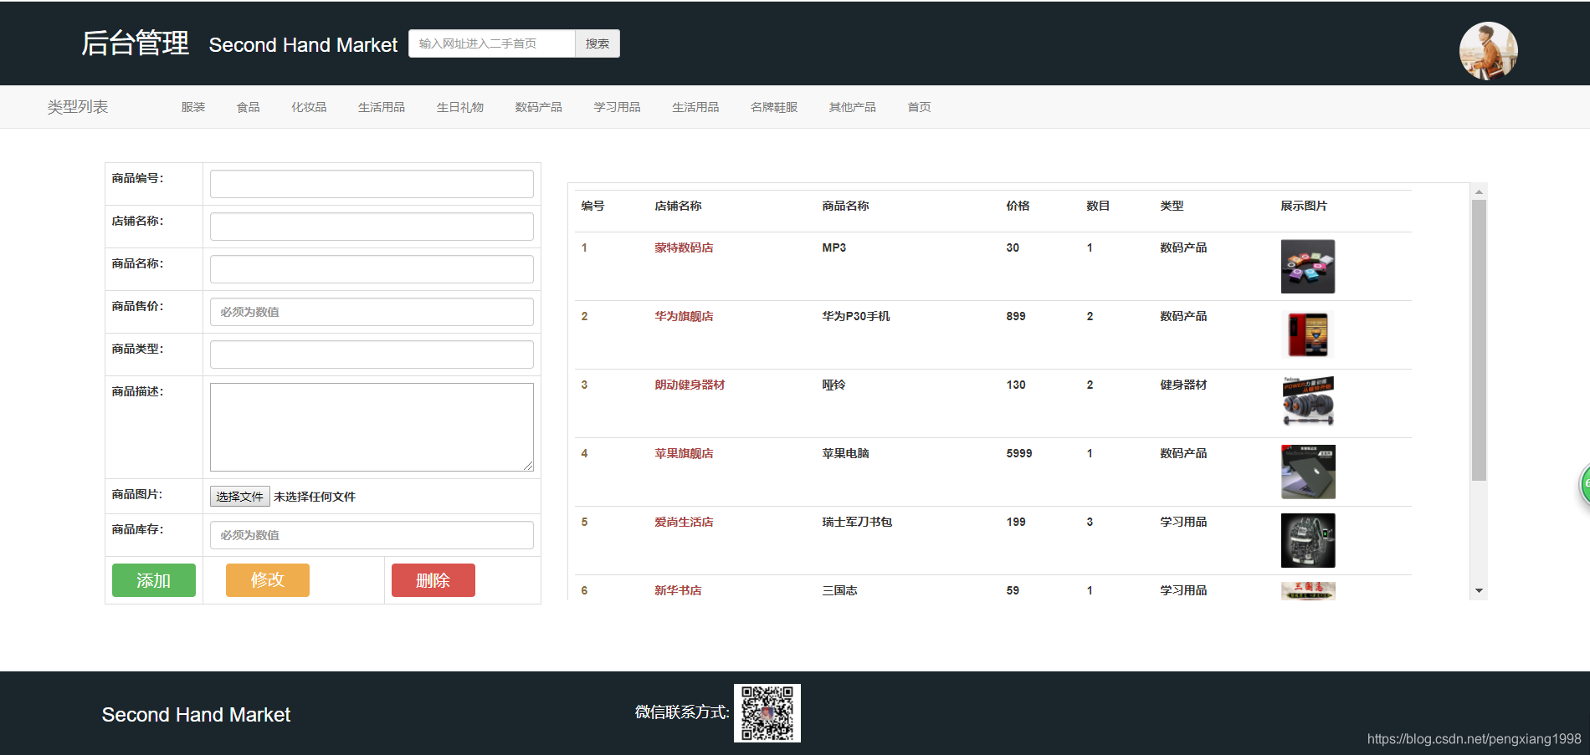Click the WeChat QR code at page bottom
The height and width of the screenshot is (755, 1590).
767,712
